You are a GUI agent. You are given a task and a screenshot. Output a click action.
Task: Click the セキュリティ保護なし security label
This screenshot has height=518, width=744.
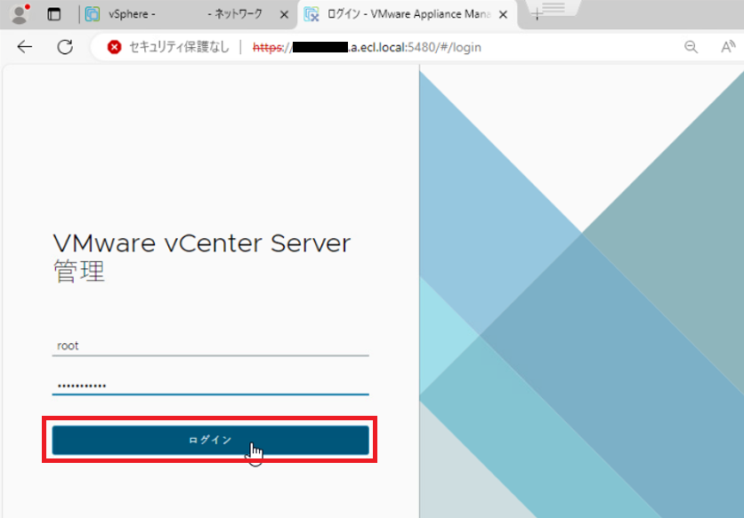[180, 47]
